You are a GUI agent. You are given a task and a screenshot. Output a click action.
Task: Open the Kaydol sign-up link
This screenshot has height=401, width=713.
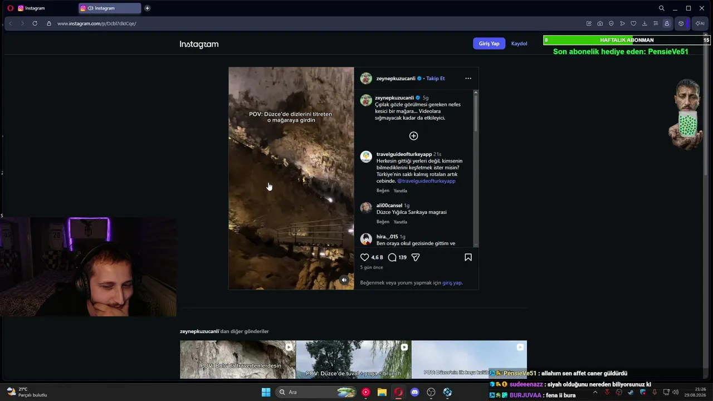[x=519, y=43]
